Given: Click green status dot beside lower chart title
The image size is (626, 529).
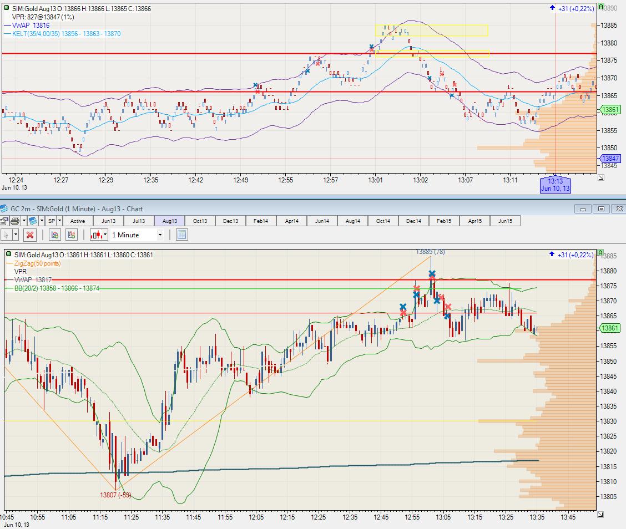Looking at the screenshot, I should [x=8, y=254].
